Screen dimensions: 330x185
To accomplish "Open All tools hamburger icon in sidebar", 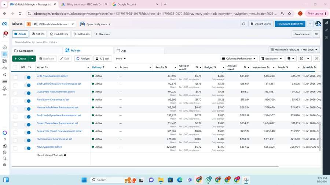I will pos(5,96).
